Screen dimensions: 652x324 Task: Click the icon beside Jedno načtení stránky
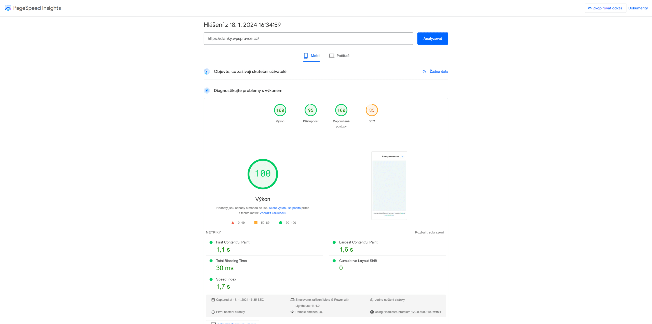pos(372,300)
